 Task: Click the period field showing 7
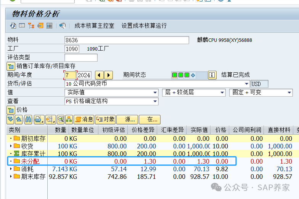(70, 75)
